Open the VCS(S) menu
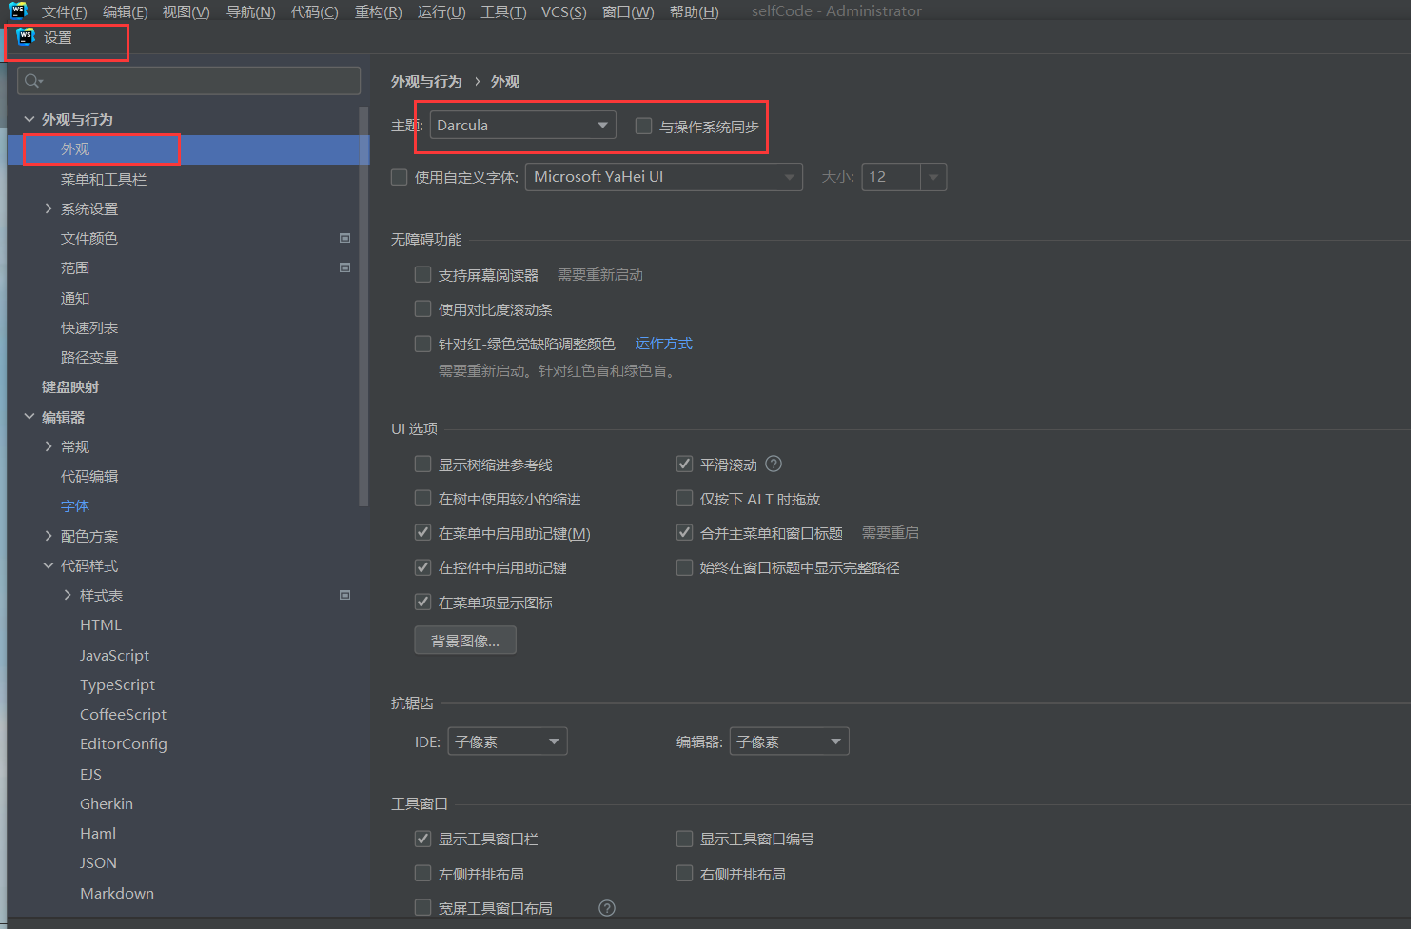The height and width of the screenshot is (929, 1411). (563, 11)
